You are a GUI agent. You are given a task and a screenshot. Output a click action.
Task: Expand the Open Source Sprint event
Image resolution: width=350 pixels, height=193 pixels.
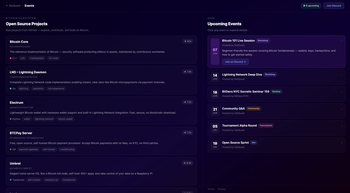[276, 145]
